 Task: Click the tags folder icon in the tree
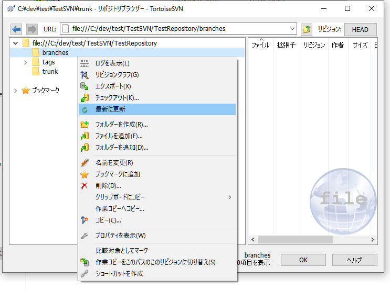click(x=36, y=62)
